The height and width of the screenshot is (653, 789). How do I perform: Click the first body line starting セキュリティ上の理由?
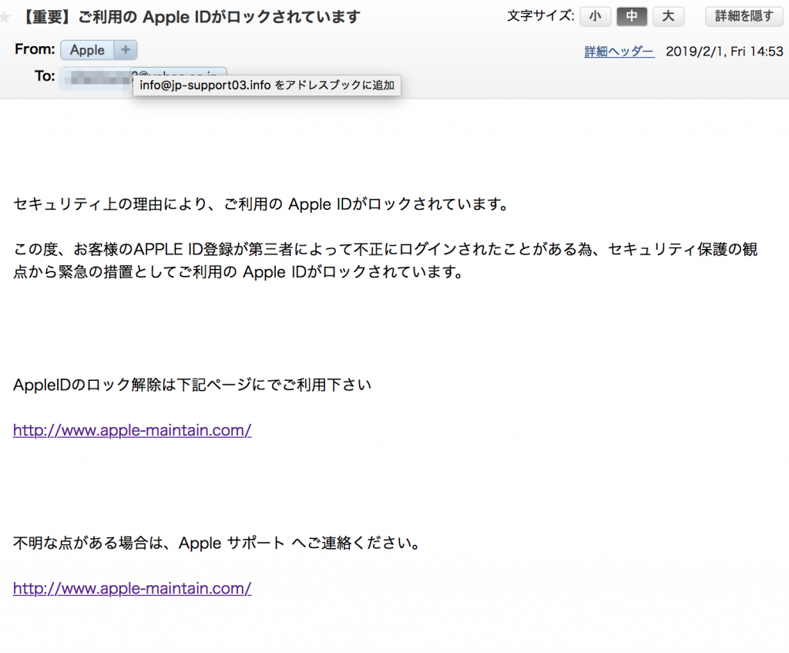(x=261, y=204)
